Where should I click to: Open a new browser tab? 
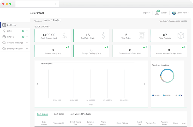point(63,4)
